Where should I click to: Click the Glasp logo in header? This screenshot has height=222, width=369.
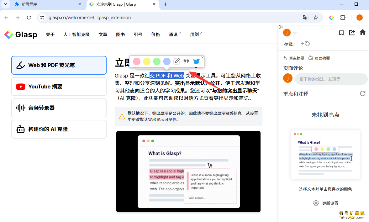click(21, 34)
